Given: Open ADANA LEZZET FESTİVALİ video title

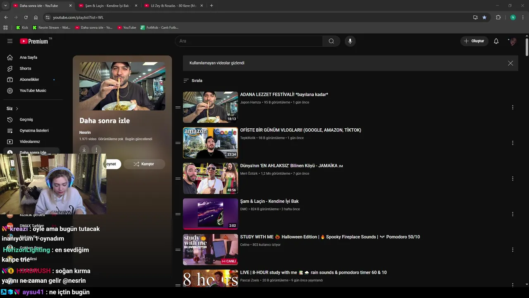Looking at the screenshot, I should point(284,94).
